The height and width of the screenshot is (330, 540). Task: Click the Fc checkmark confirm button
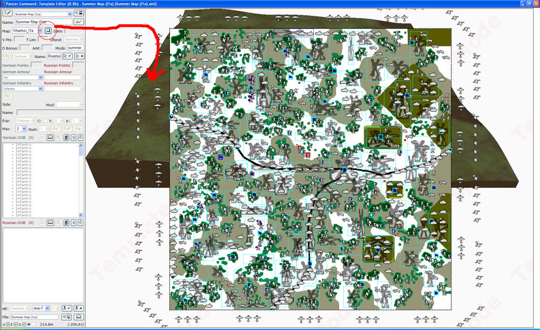[x=67, y=56]
